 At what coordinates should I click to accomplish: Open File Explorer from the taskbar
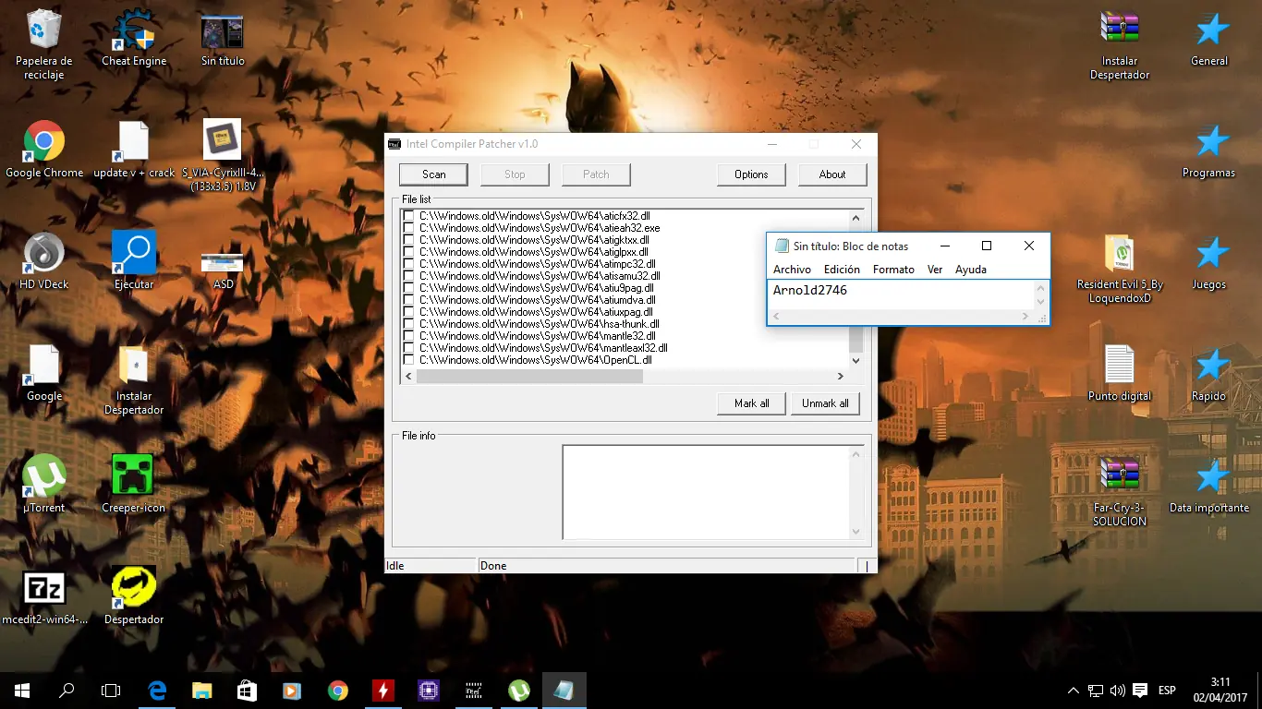(202, 690)
